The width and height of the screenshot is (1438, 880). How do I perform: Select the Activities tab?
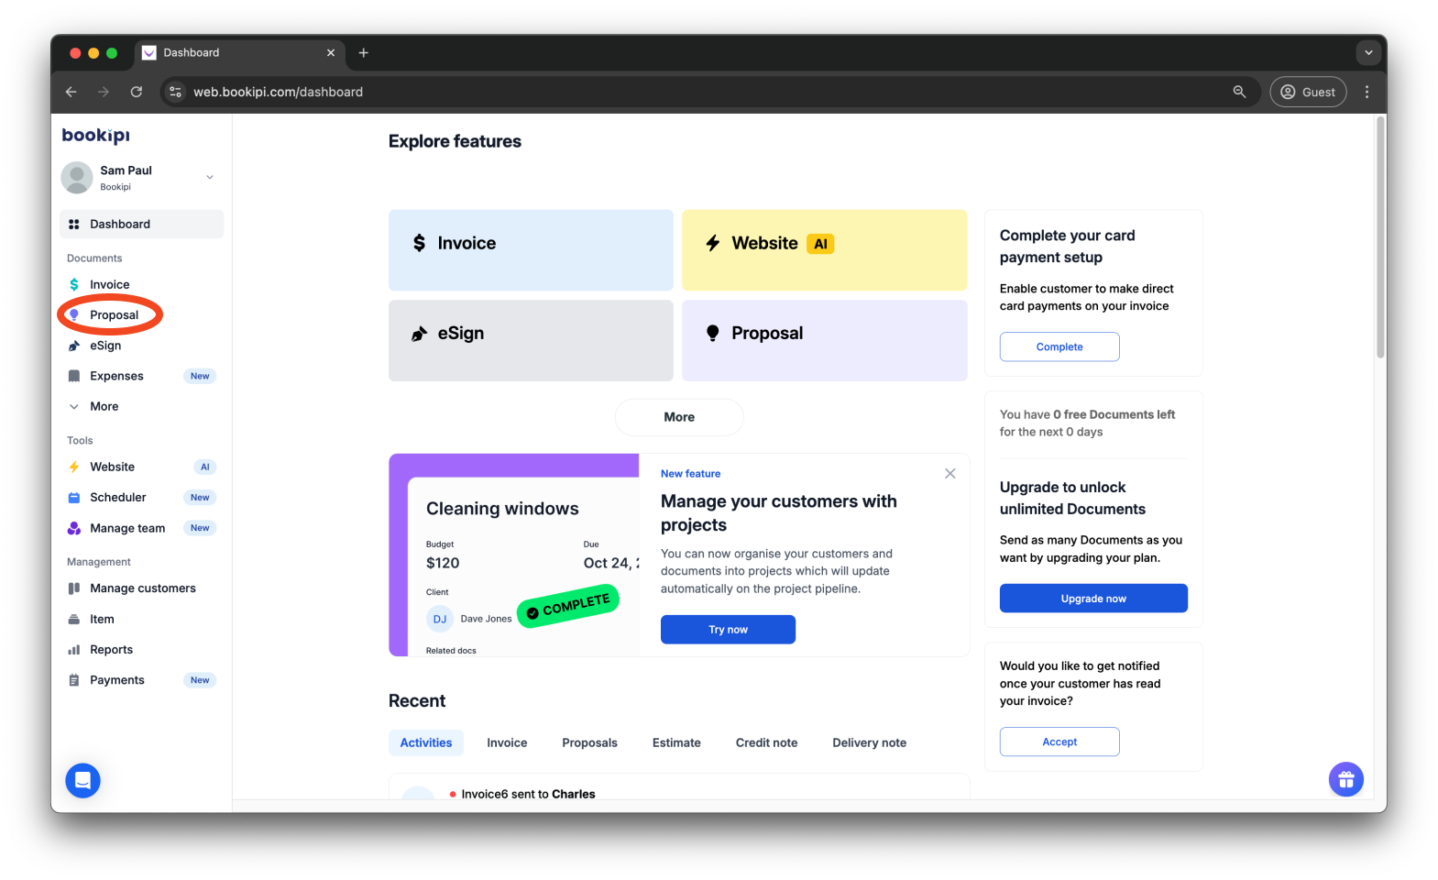(426, 743)
